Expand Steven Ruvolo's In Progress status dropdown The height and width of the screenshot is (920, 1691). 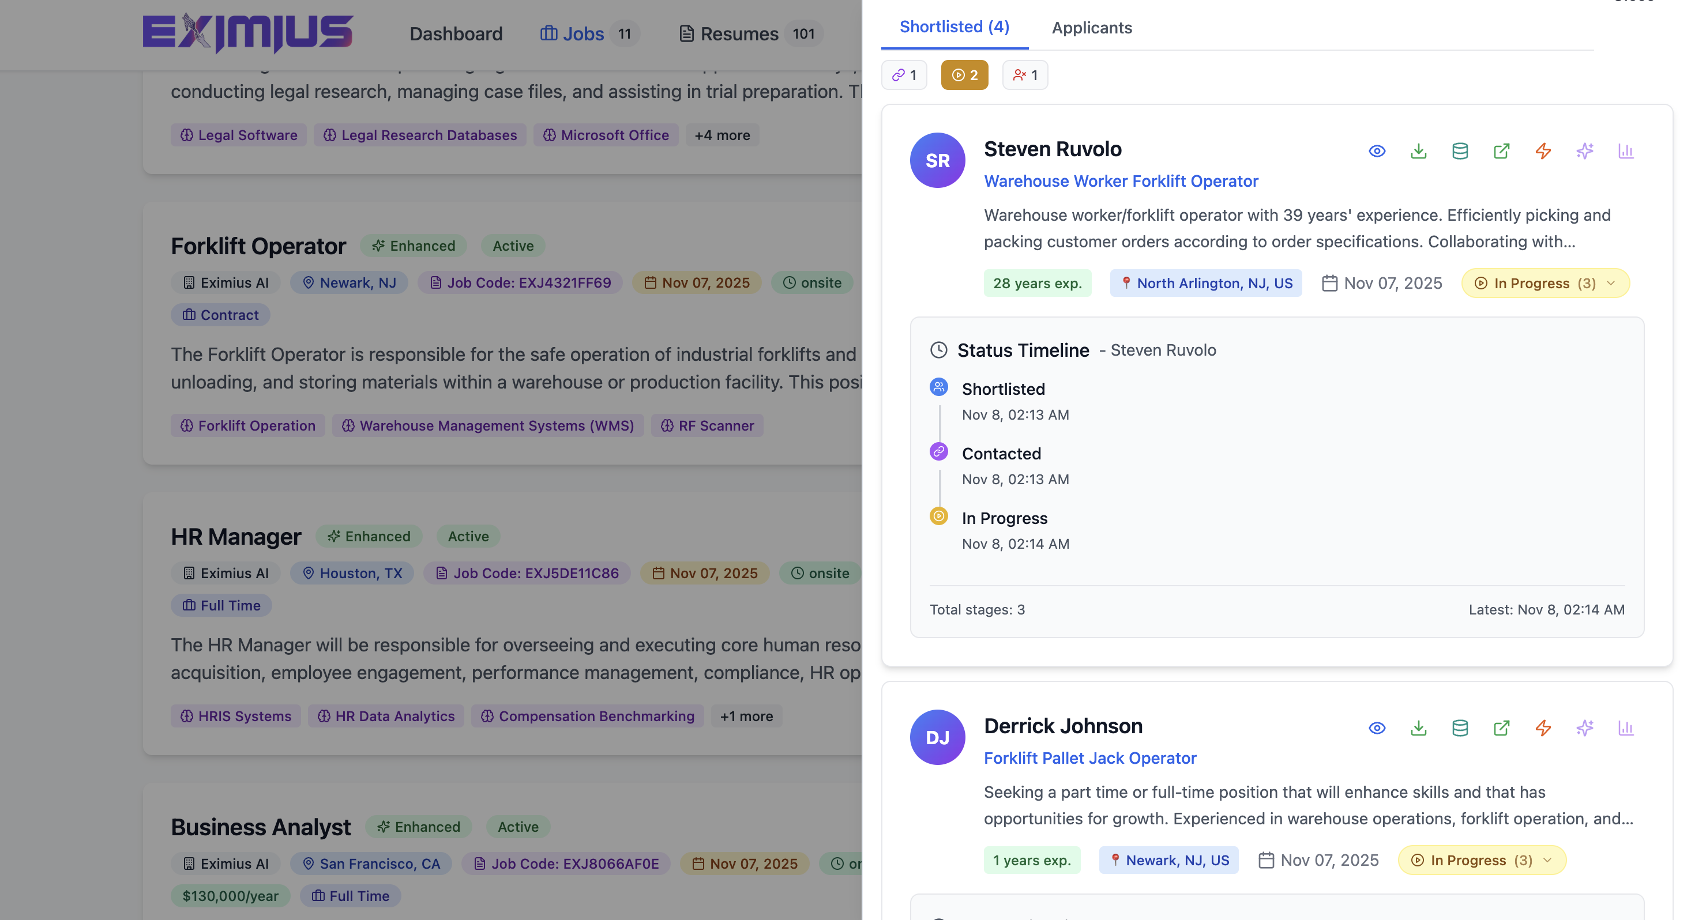pos(1545,284)
